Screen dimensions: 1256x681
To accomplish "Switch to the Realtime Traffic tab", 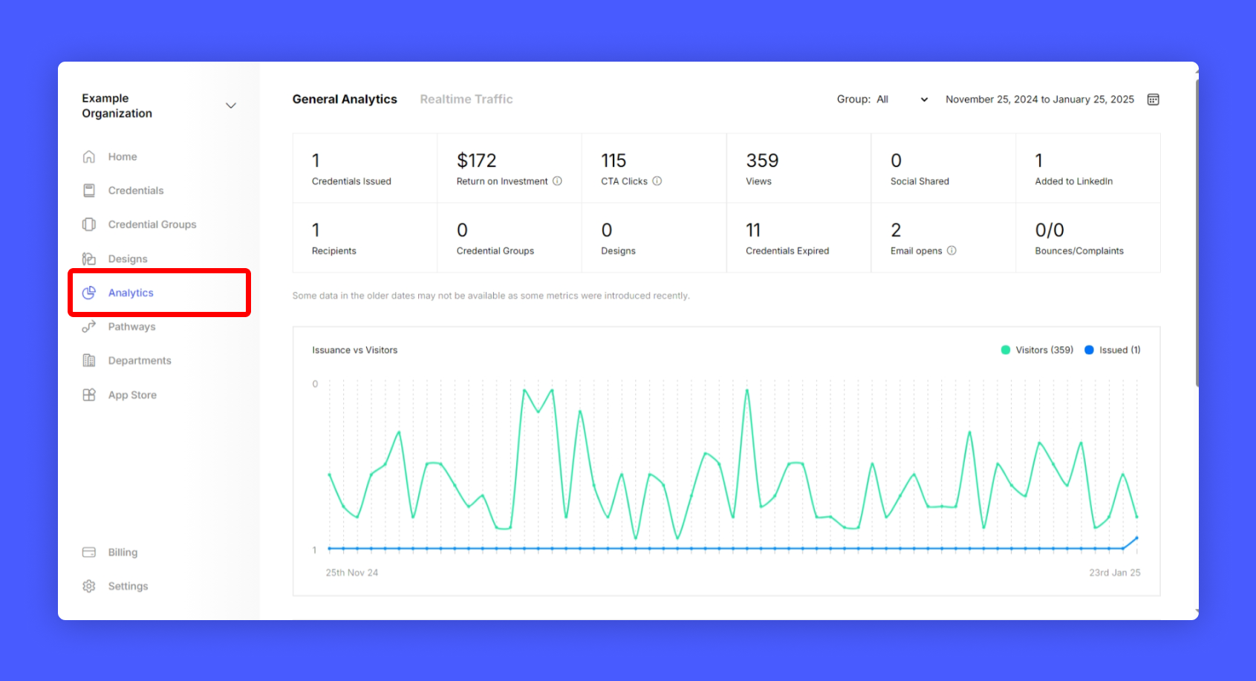I will click(x=466, y=100).
